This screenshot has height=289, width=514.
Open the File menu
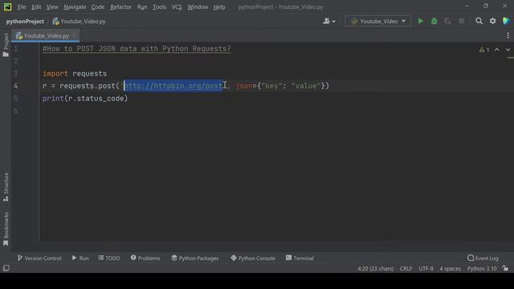pyautogui.click(x=22, y=7)
